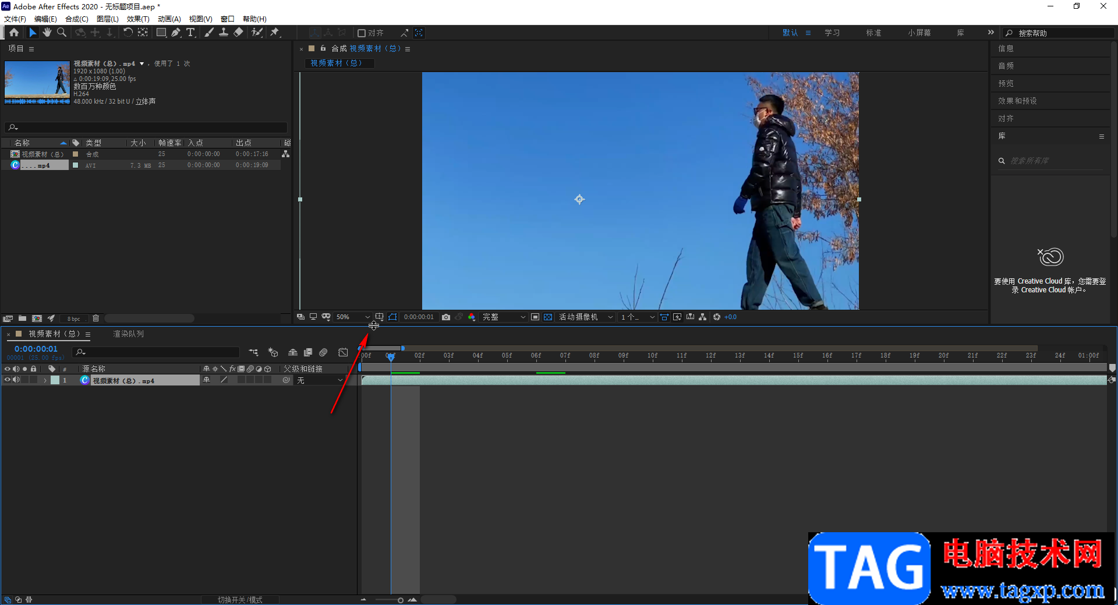Select the Zoom magnifier tool
The width and height of the screenshot is (1118, 605).
coord(62,33)
